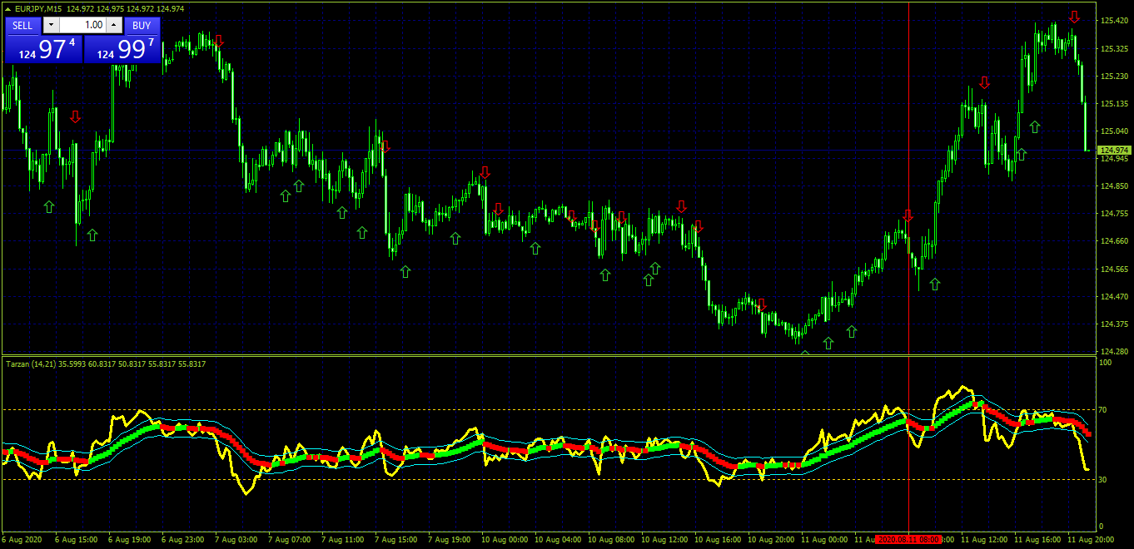This screenshot has width=1134, height=549.
Task: Click the current price tag 124.974
Action: point(1114,151)
